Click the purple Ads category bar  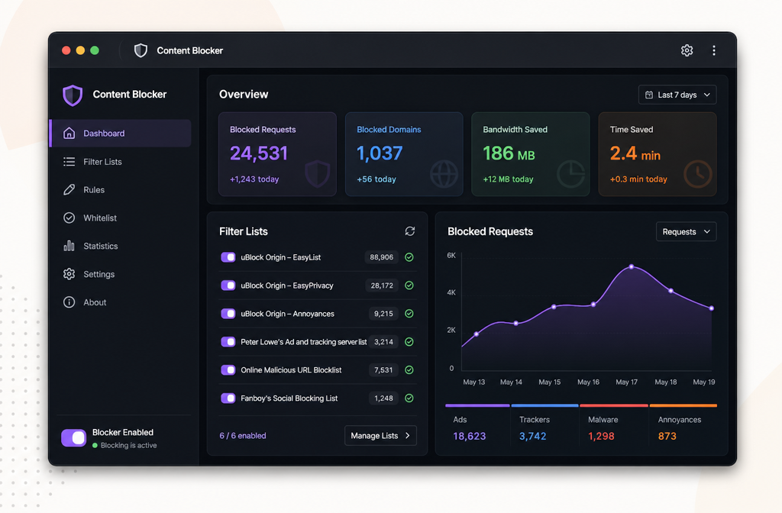[477, 406]
